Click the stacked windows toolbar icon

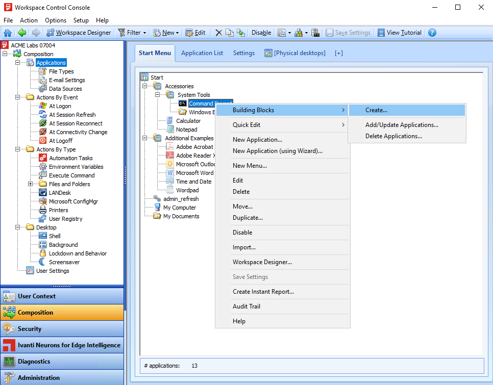(282, 33)
